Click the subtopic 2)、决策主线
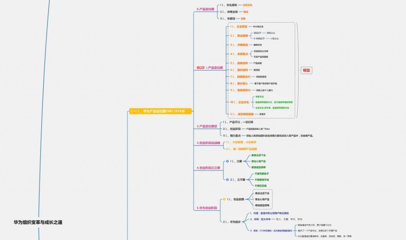406x240 pixels. point(229,12)
